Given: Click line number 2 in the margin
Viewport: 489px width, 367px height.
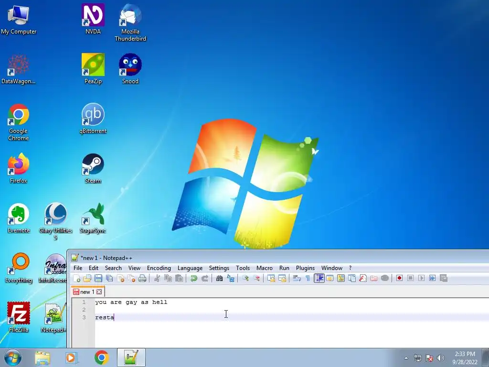Looking at the screenshot, I should coord(84,310).
